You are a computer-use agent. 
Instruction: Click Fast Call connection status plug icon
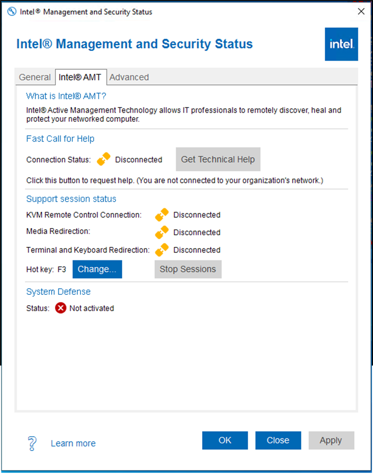coord(104,159)
